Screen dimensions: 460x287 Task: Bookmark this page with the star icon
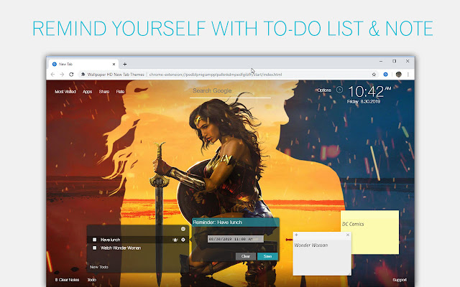(x=374, y=75)
